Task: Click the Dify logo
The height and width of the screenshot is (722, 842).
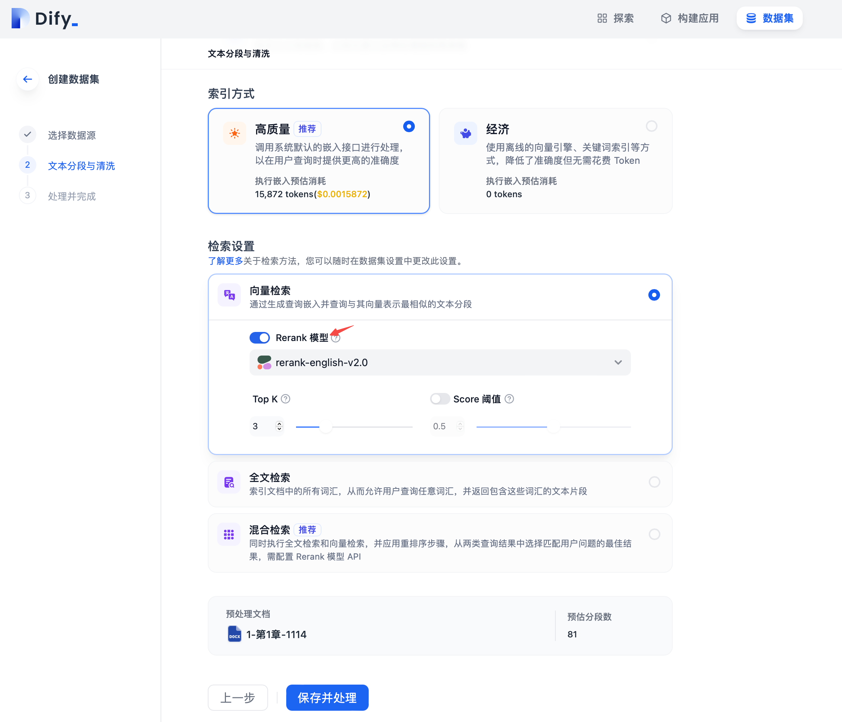Action: click(45, 19)
